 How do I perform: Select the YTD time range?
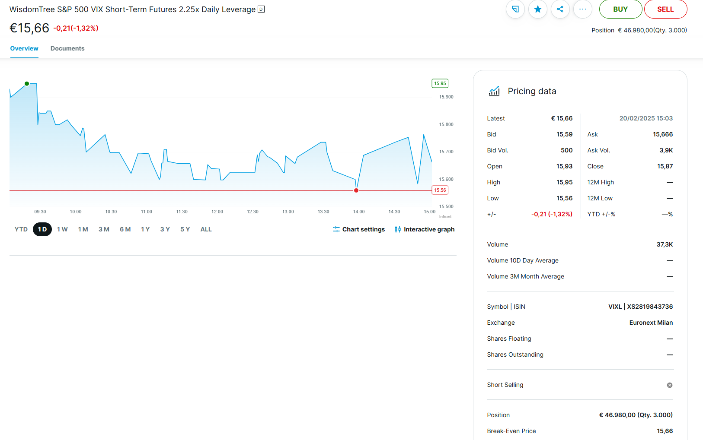(x=21, y=229)
